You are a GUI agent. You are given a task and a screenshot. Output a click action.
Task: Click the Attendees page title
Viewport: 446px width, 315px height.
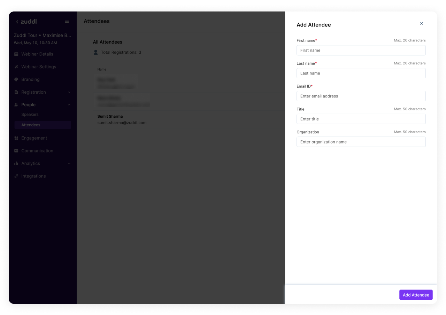(x=97, y=21)
